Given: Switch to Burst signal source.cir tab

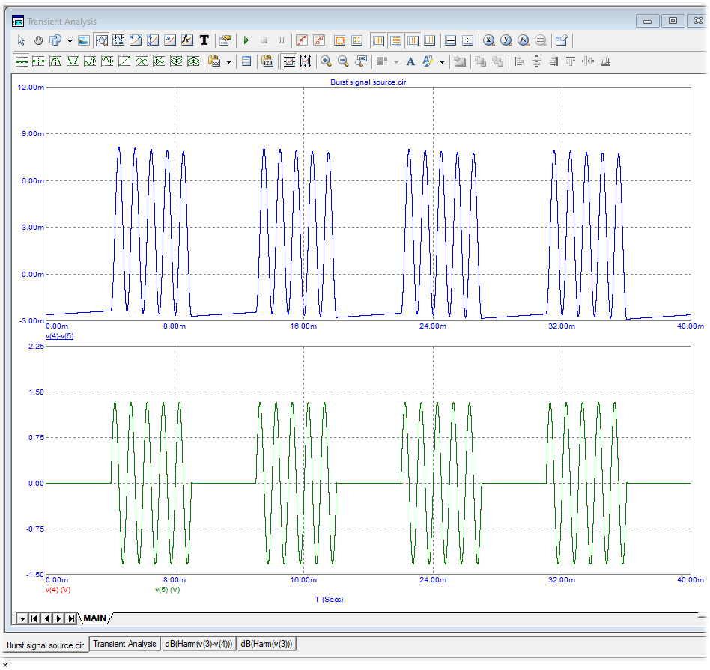Looking at the screenshot, I should tap(45, 645).
